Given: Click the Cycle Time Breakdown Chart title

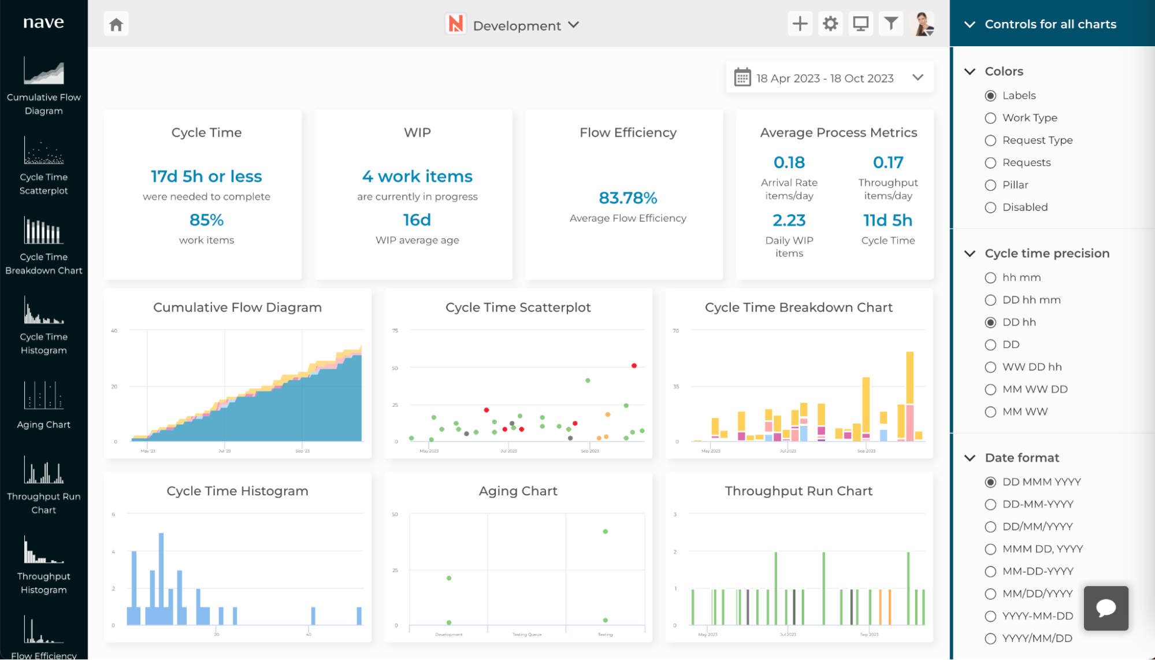Looking at the screenshot, I should [x=799, y=307].
